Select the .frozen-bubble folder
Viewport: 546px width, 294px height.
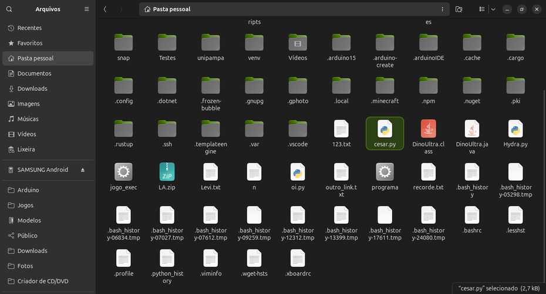tap(211, 94)
